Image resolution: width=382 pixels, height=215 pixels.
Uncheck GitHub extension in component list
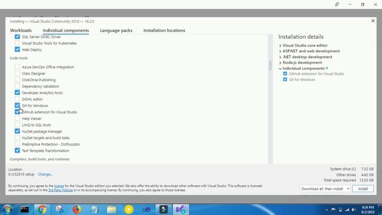pyautogui.click(x=17, y=112)
